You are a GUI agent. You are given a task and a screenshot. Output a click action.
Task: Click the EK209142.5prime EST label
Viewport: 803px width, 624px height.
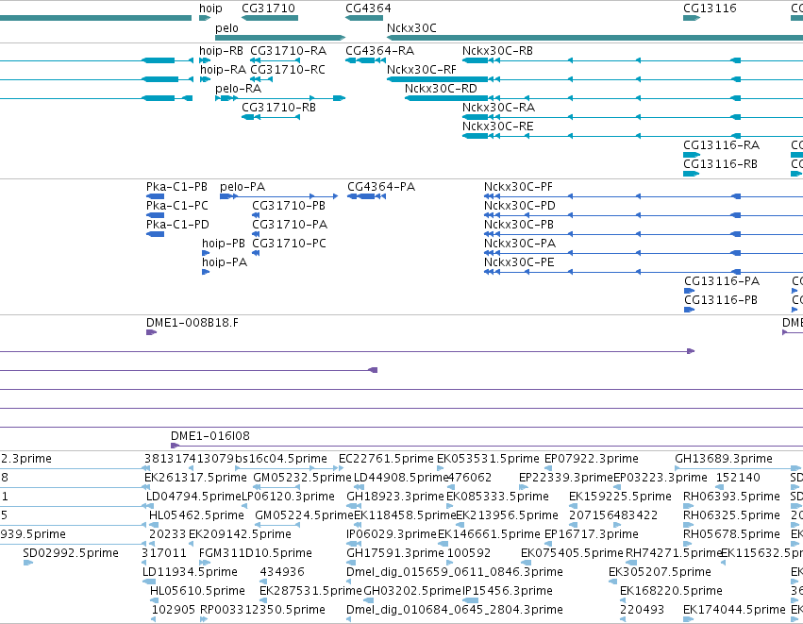[241, 534]
